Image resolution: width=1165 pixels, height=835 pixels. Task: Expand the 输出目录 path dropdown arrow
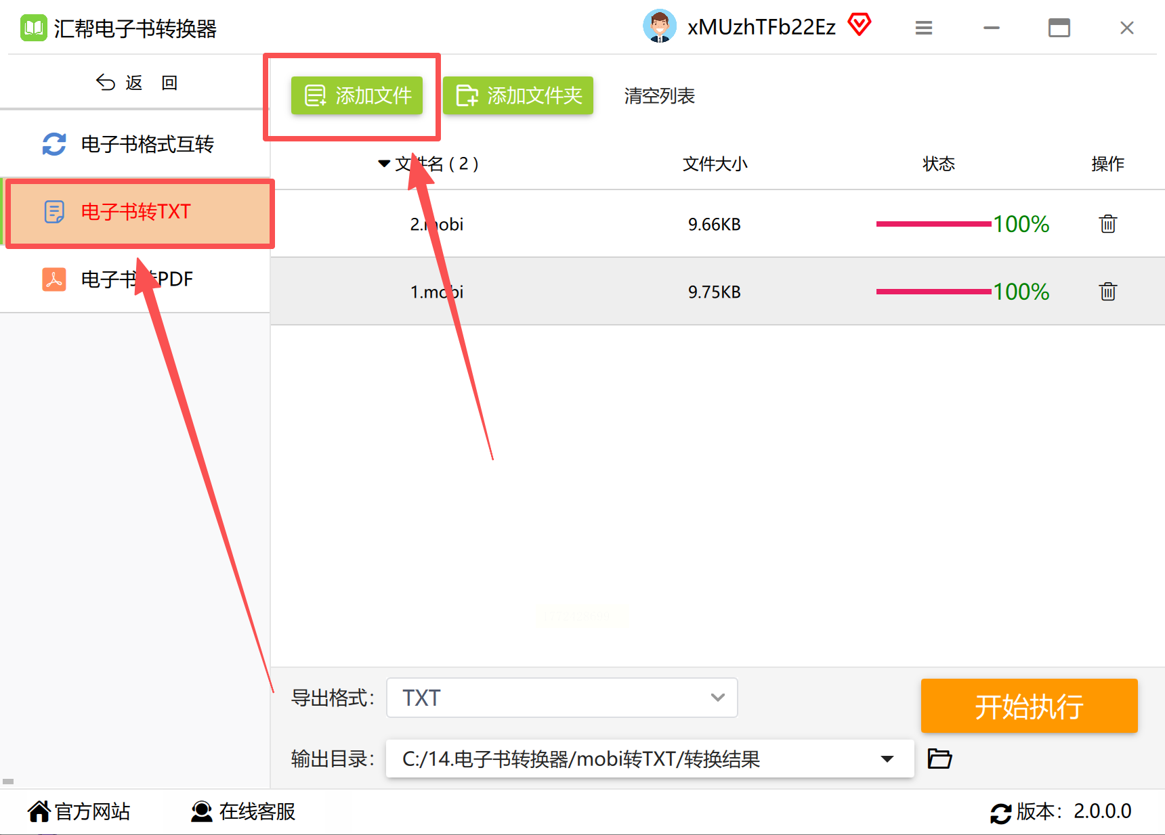(x=887, y=759)
